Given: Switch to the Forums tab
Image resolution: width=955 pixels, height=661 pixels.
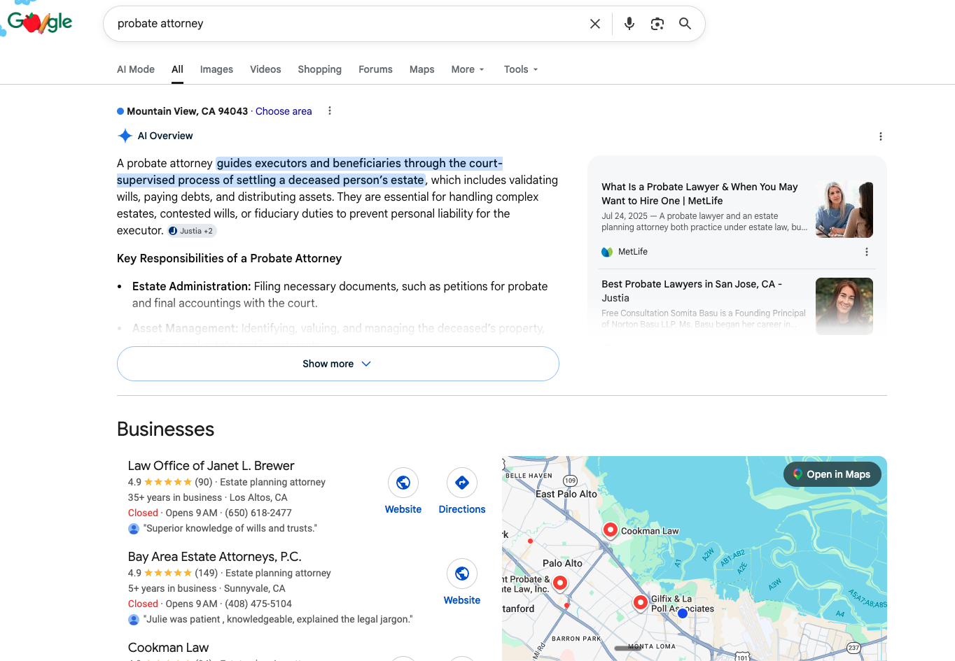Looking at the screenshot, I should 375,69.
